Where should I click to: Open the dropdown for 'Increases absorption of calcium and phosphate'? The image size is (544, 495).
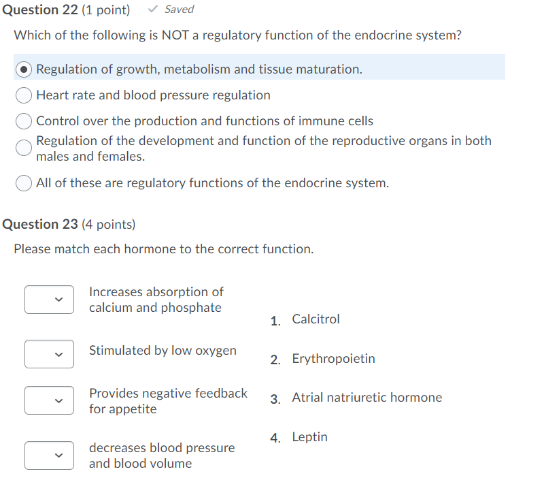(x=49, y=300)
